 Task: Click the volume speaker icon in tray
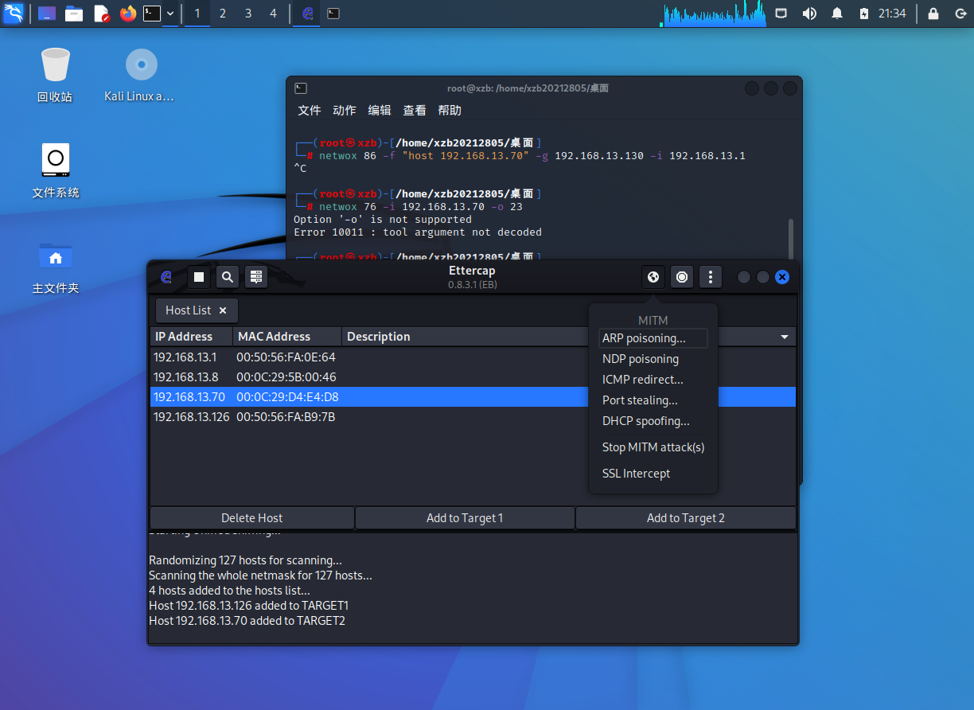(x=809, y=14)
